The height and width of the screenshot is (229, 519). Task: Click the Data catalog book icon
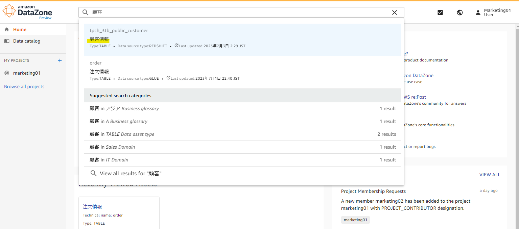pos(7,41)
